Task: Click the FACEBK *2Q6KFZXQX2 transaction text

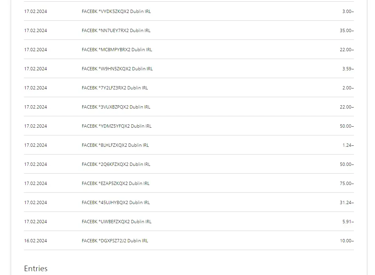Action: (x=116, y=164)
